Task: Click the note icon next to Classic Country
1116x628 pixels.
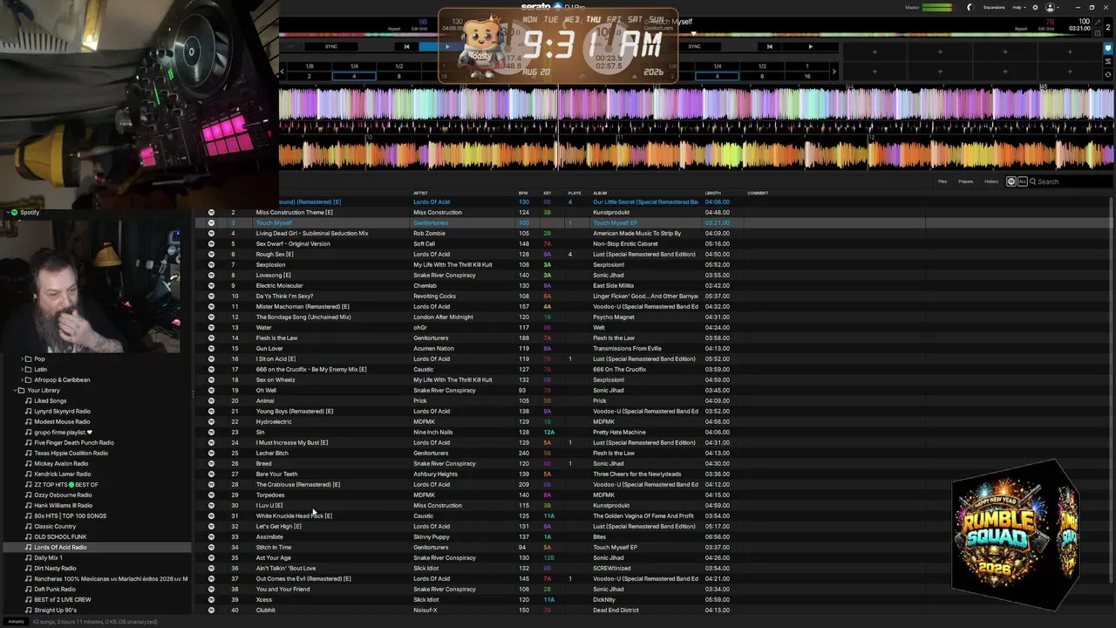Action: click(28, 526)
